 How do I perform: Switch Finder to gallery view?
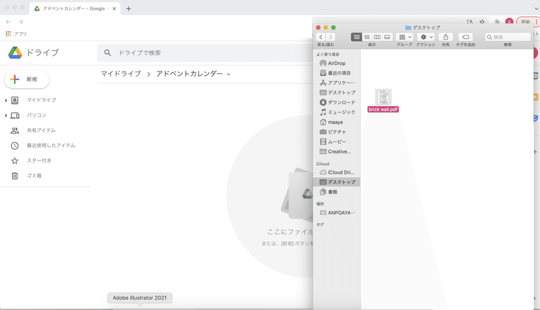[387, 37]
